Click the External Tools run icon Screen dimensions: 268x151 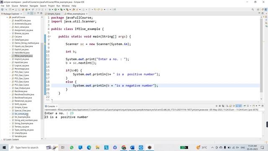coord(67,9)
